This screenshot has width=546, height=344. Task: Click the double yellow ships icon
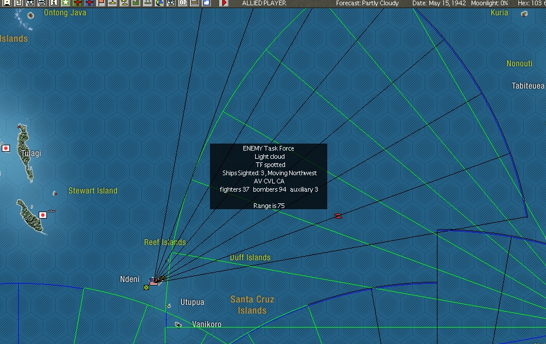point(124,3)
